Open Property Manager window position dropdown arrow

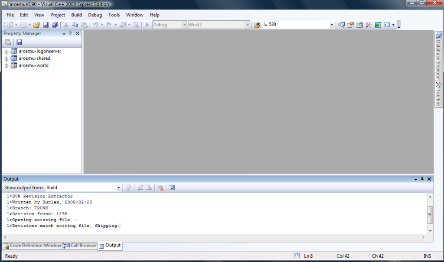[x=64, y=34]
